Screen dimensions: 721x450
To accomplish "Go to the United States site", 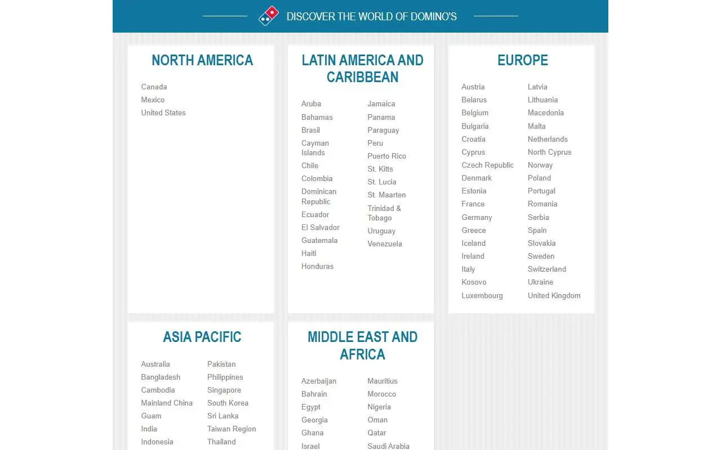I will (x=163, y=112).
